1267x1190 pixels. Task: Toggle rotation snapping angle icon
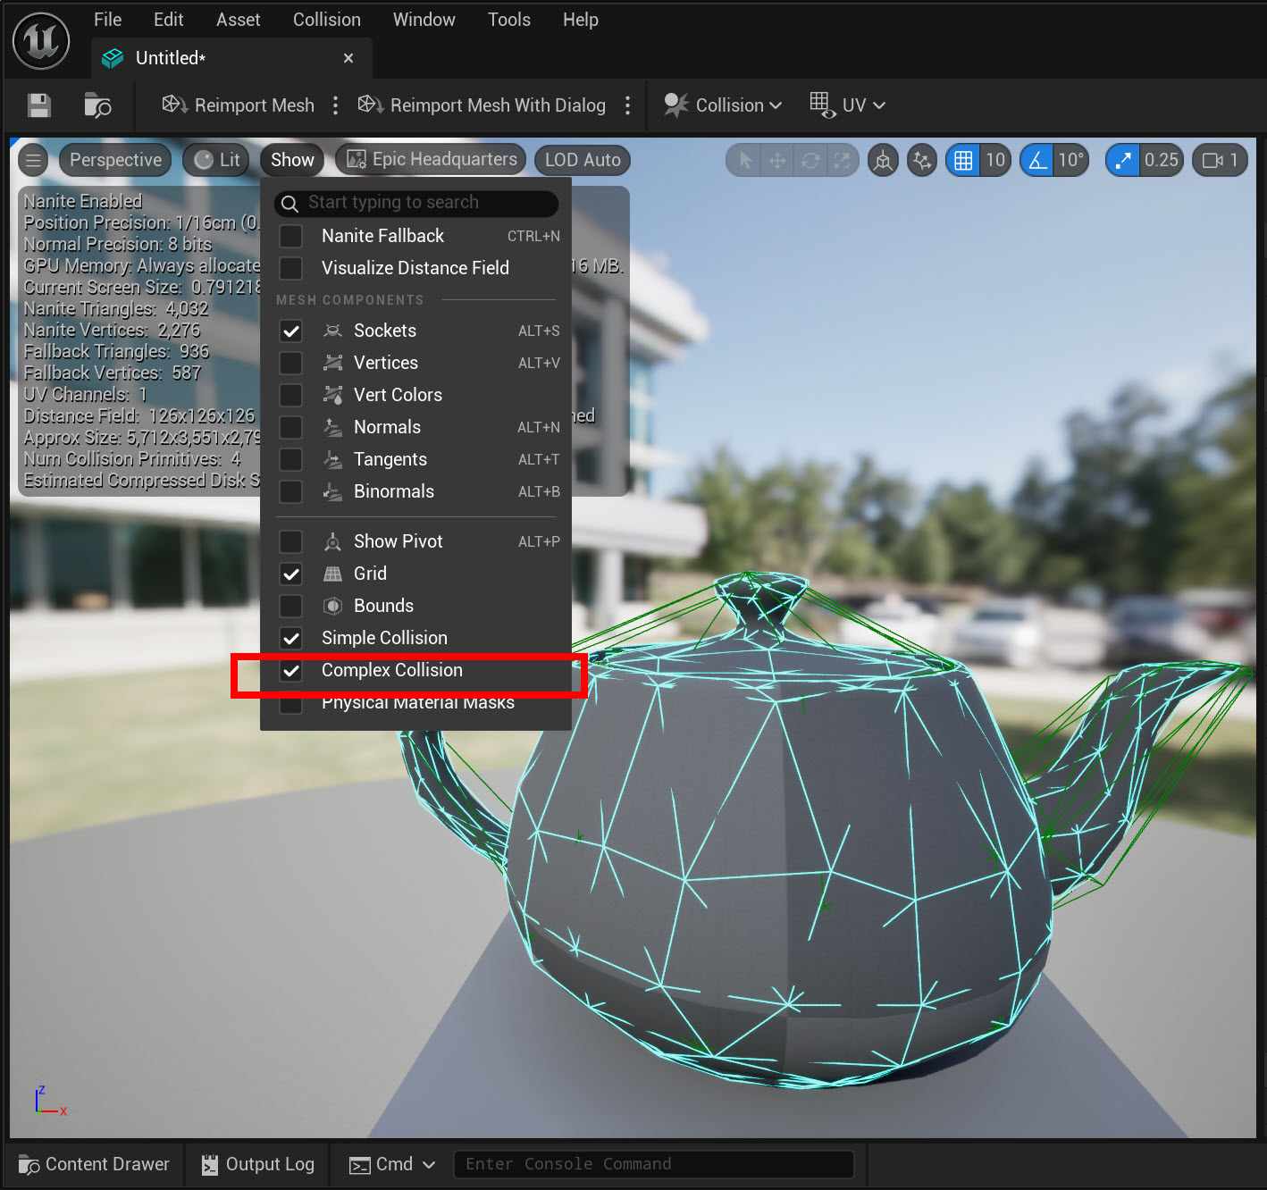(1036, 161)
